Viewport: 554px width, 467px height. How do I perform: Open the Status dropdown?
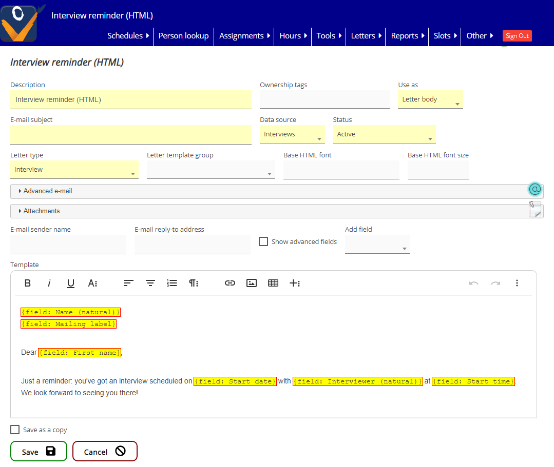(385, 134)
